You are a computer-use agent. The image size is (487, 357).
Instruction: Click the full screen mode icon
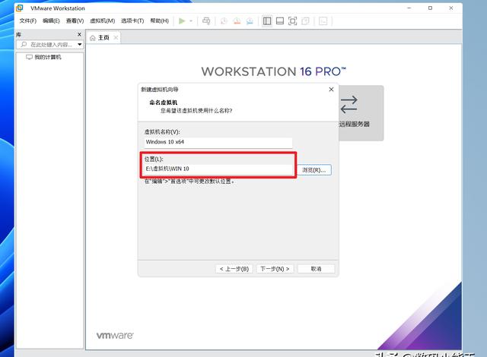pos(292,21)
